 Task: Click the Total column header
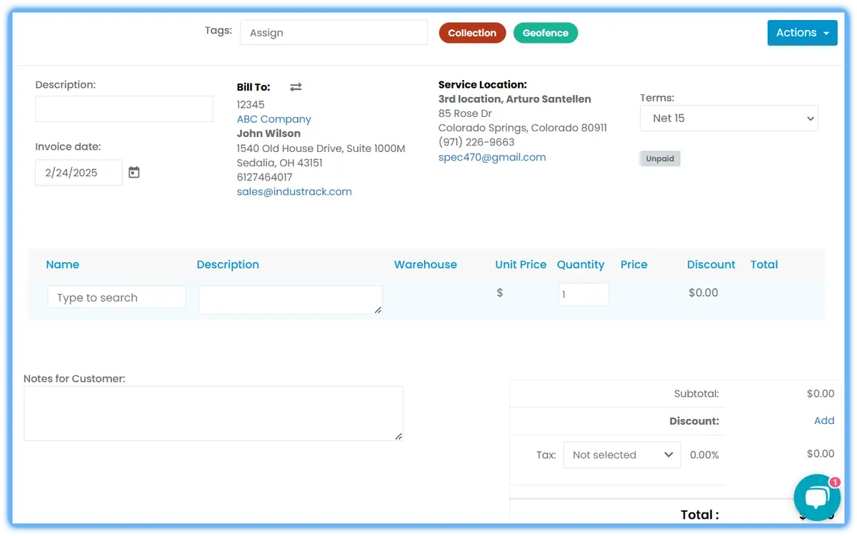(x=764, y=264)
